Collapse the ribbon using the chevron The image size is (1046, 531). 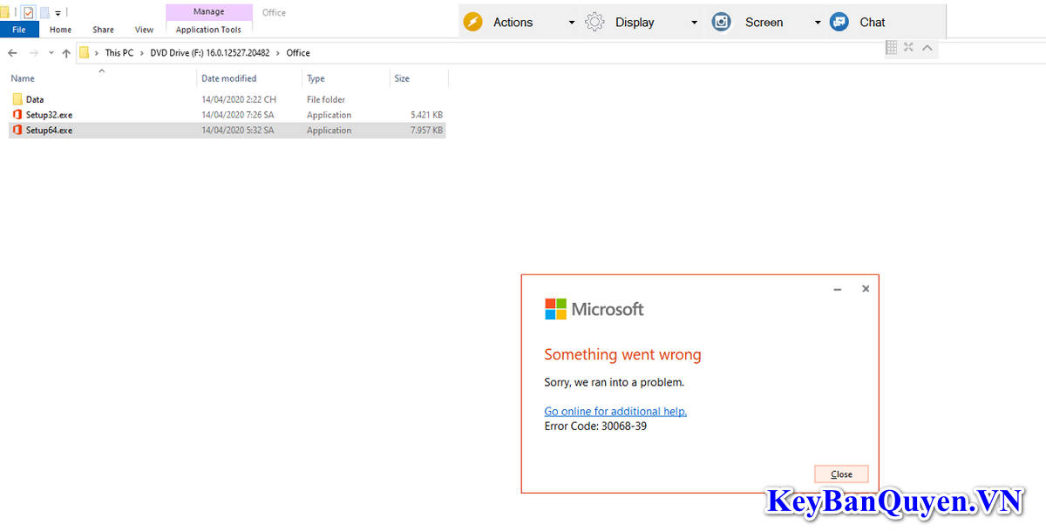(x=927, y=48)
